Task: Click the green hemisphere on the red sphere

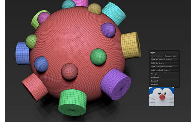Action: coord(99,57)
